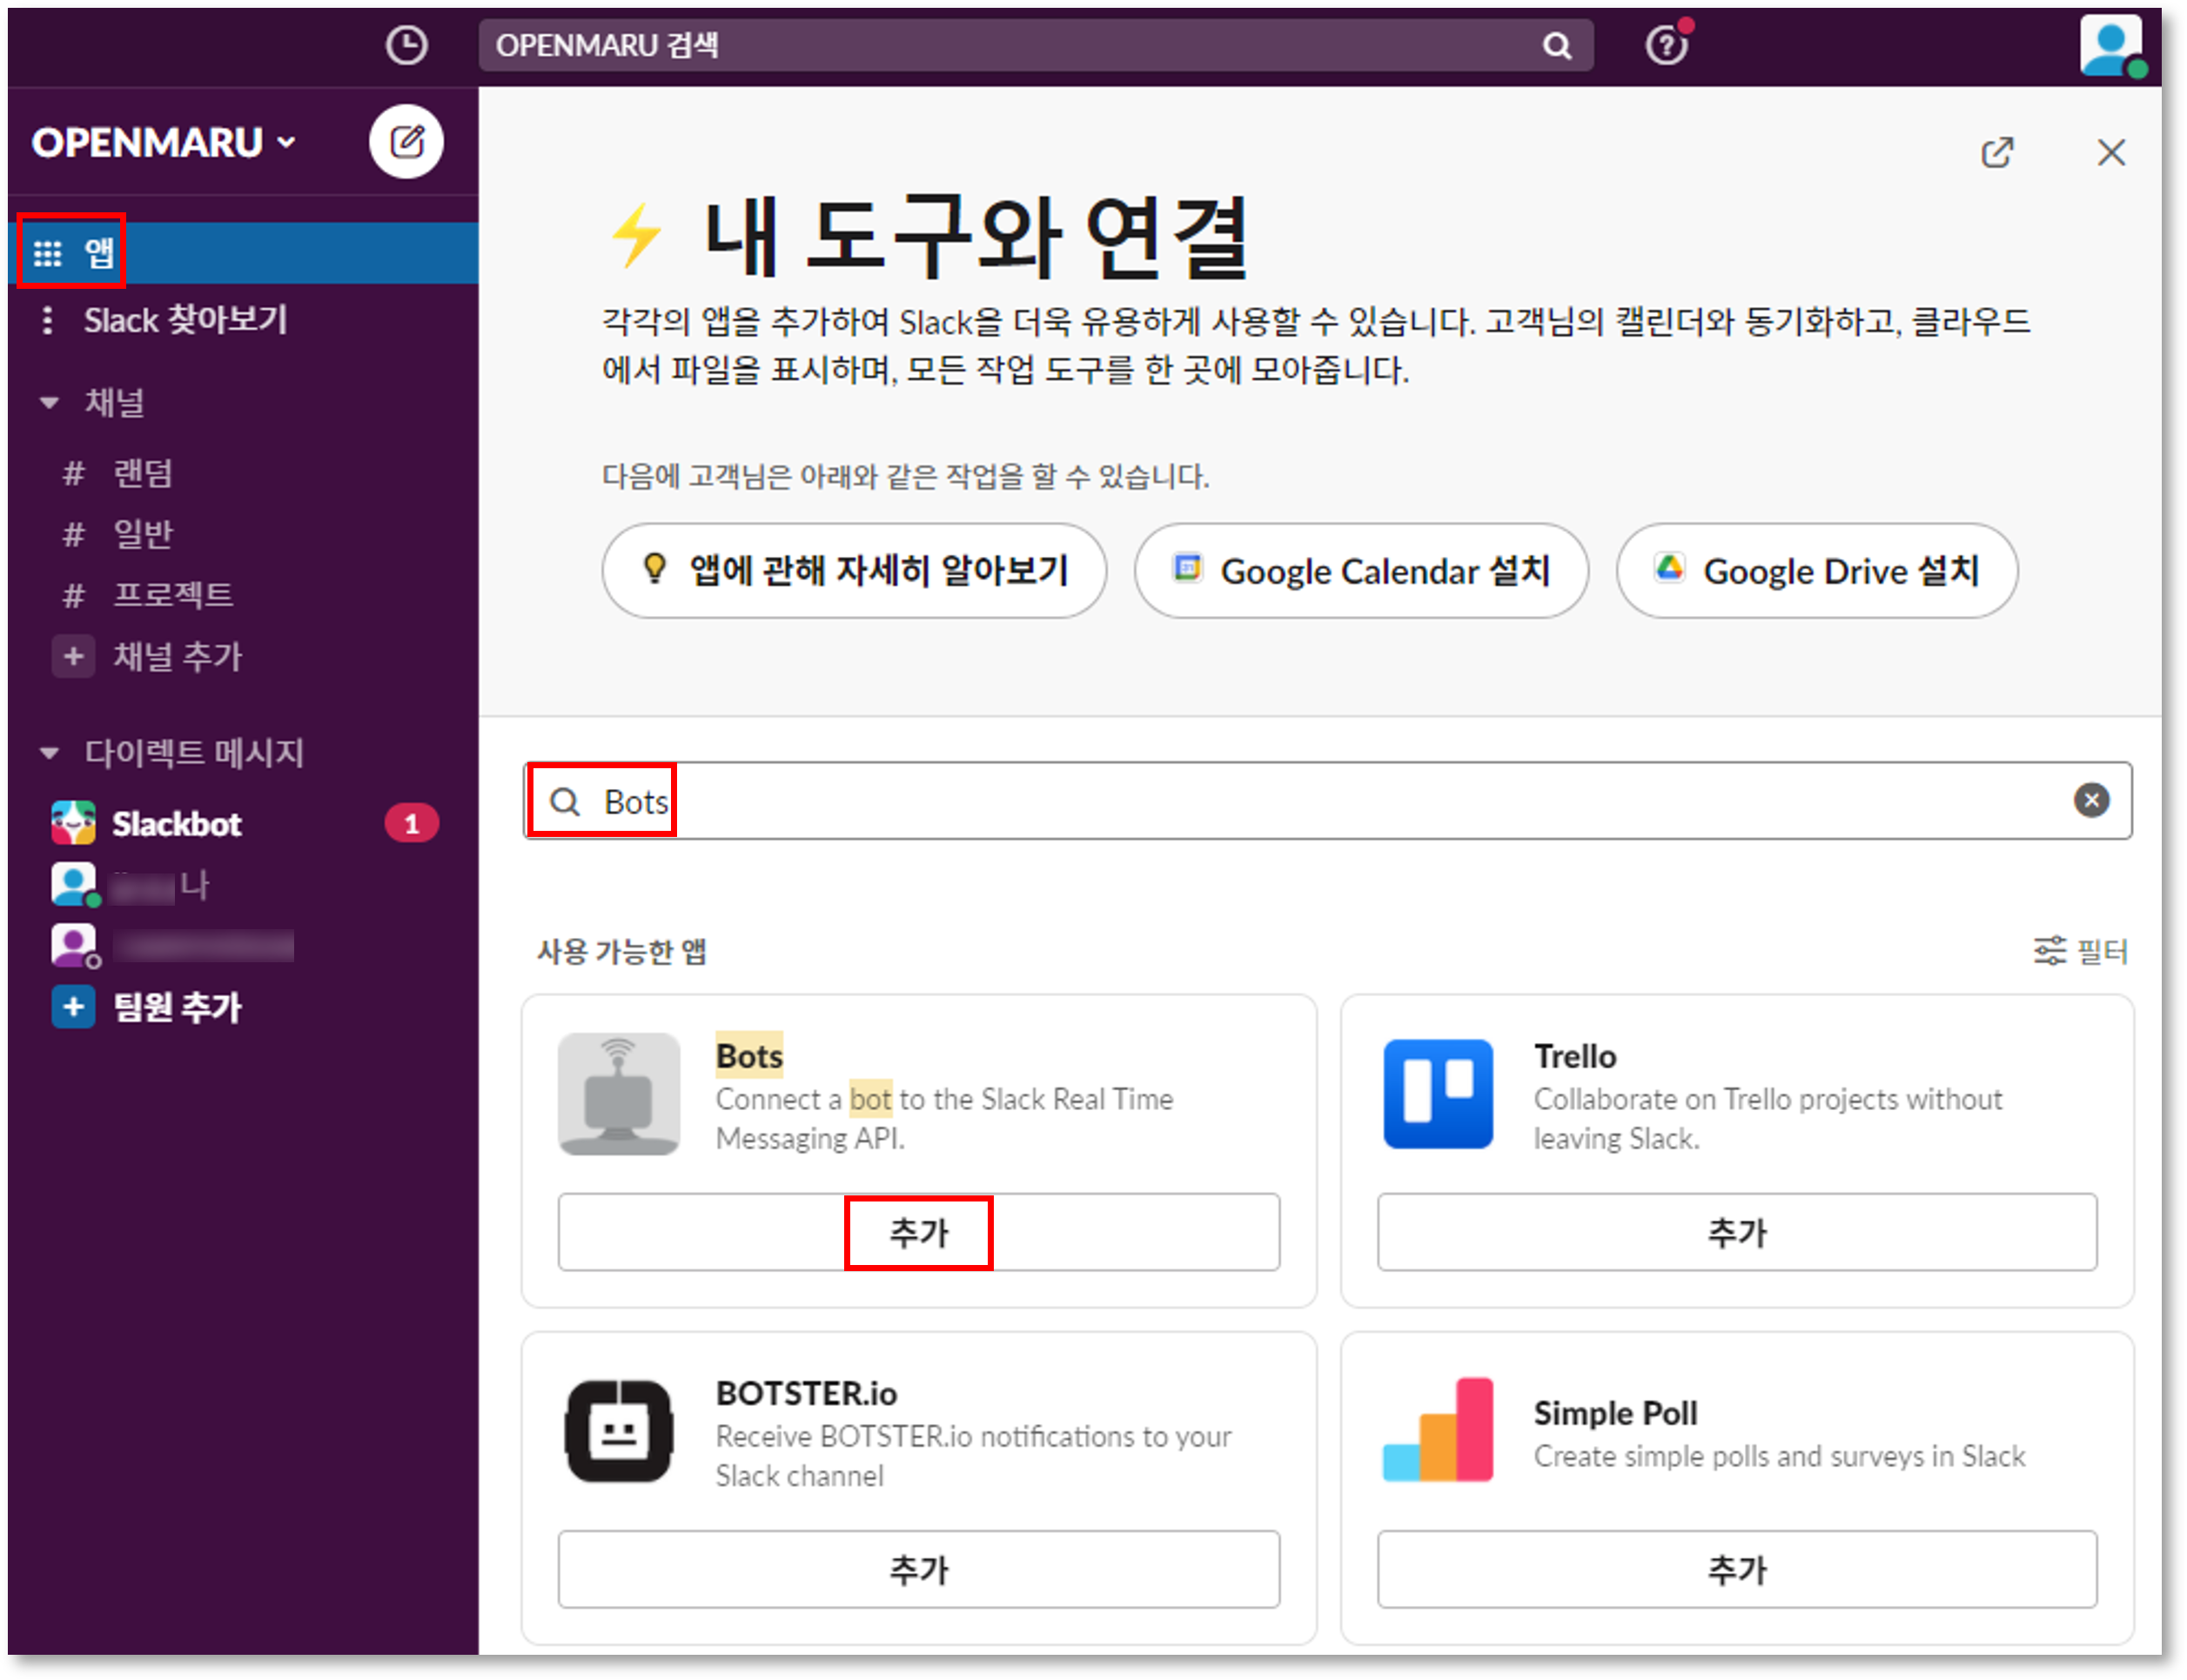Open the filter options
Image resolution: width=2187 pixels, height=1680 pixels.
2081,950
